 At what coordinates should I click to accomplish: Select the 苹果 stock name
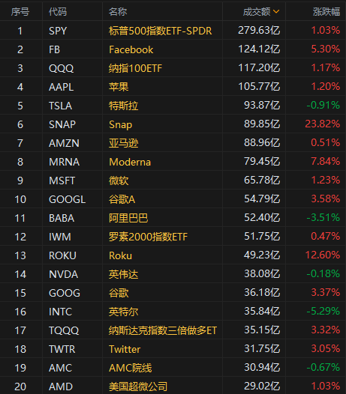click(119, 87)
